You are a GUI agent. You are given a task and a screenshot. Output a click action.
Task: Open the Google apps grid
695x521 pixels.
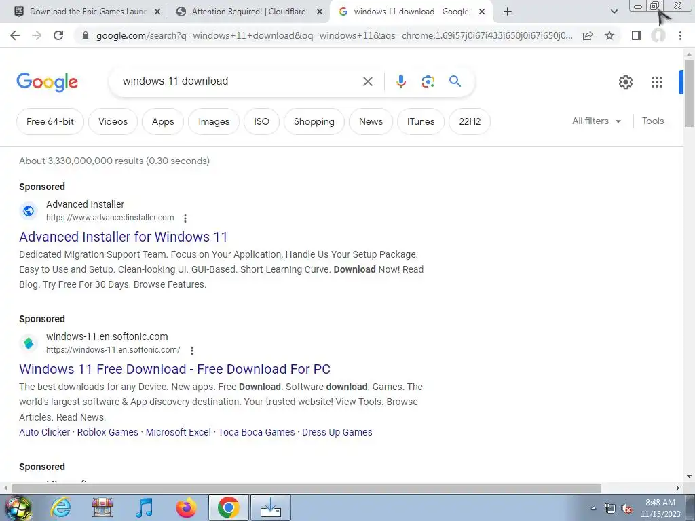click(x=657, y=82)
